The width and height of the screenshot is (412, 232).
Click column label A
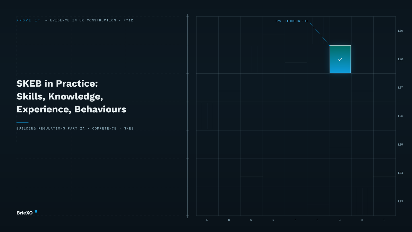click(207, 220)
